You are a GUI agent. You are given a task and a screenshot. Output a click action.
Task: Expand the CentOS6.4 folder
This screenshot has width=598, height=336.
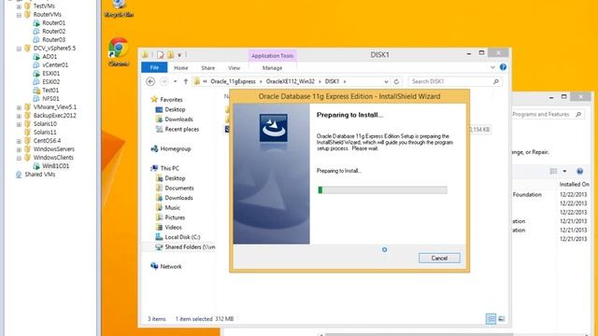pos(19,141)
